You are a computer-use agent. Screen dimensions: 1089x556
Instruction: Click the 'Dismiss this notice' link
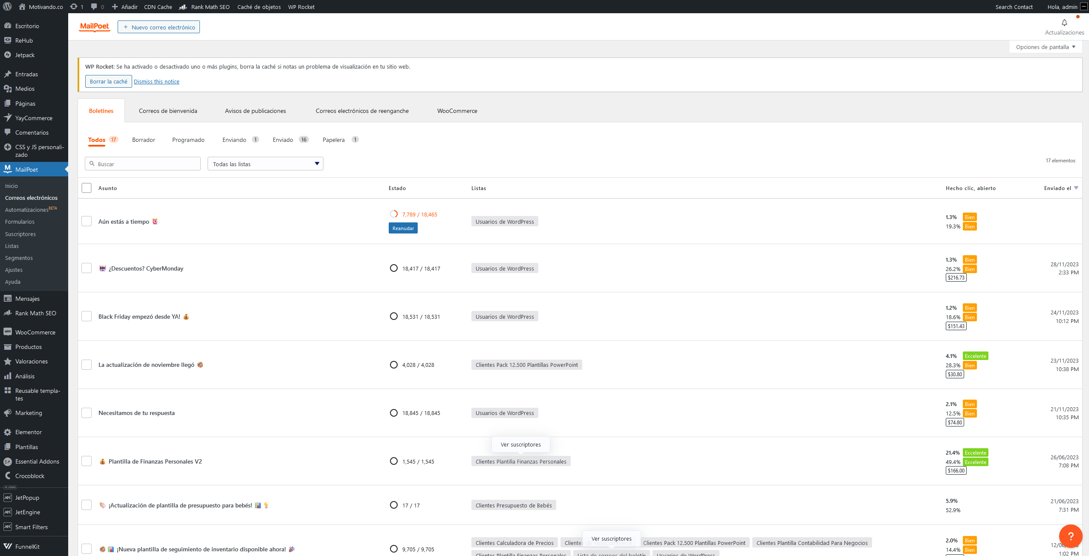[156, 81]
